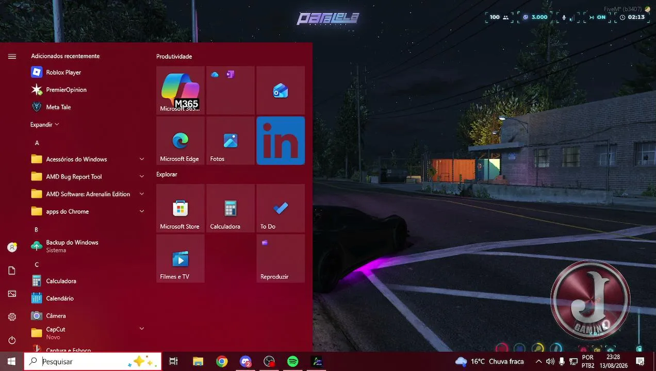Viewport: 656px width, 371px height.
Task: Open Spotify from the taskbar
Action: [x=293, y=362]
